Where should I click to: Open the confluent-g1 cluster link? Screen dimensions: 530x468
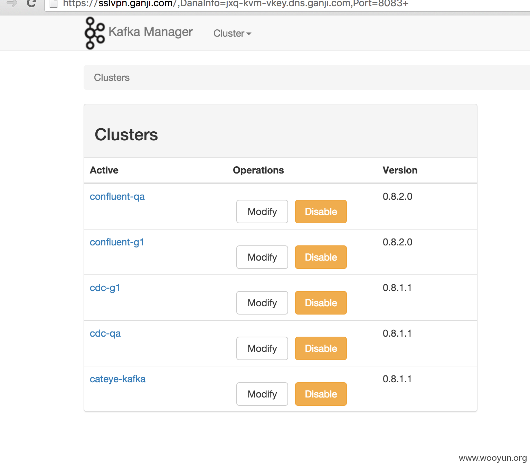117,242
